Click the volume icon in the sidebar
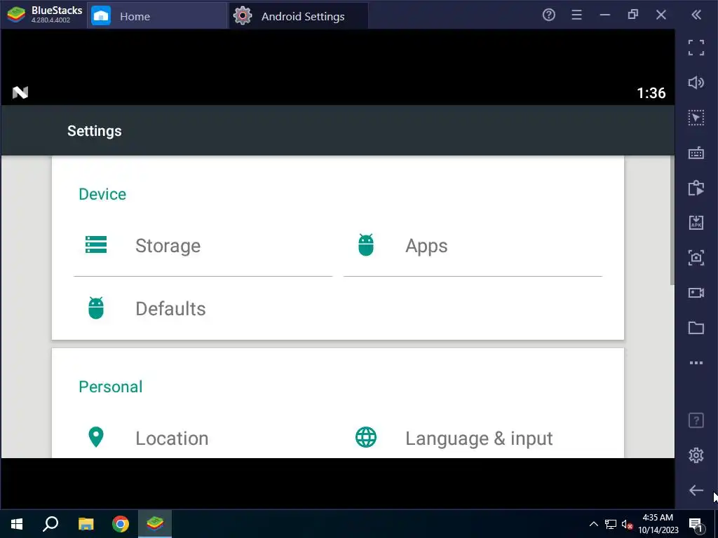 (x=696, y=83)
